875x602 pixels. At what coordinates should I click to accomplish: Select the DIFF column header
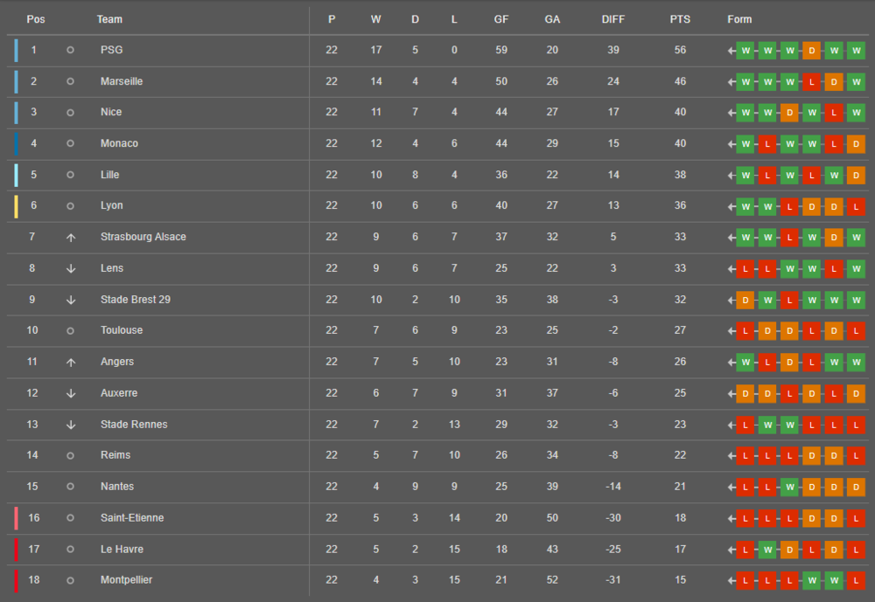point(613,19)
